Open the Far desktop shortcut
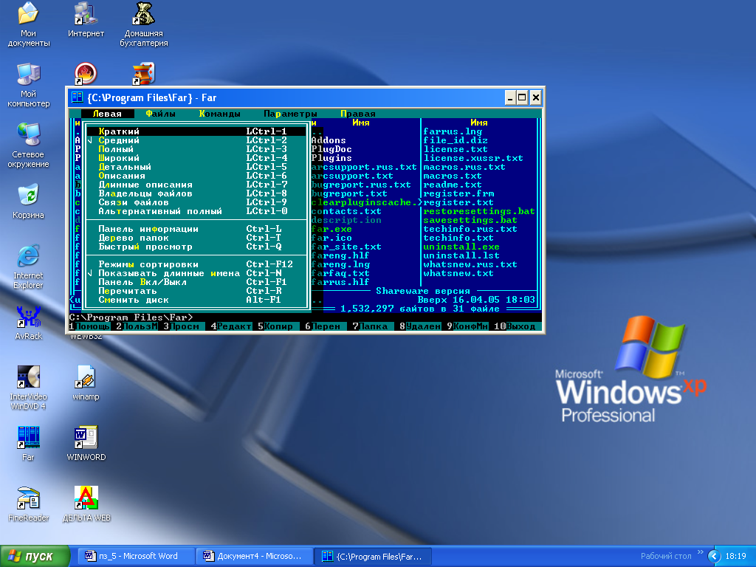This screenshot has height=567, width=756. point(28,444)
